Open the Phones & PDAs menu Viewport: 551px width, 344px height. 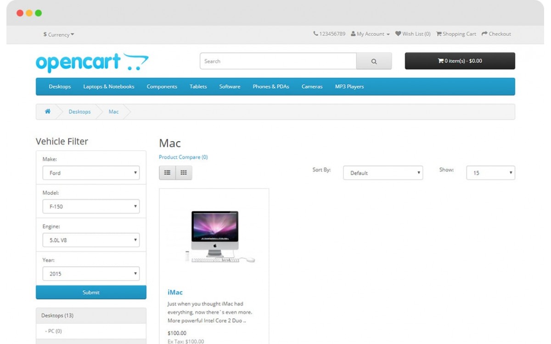point(271,87)
